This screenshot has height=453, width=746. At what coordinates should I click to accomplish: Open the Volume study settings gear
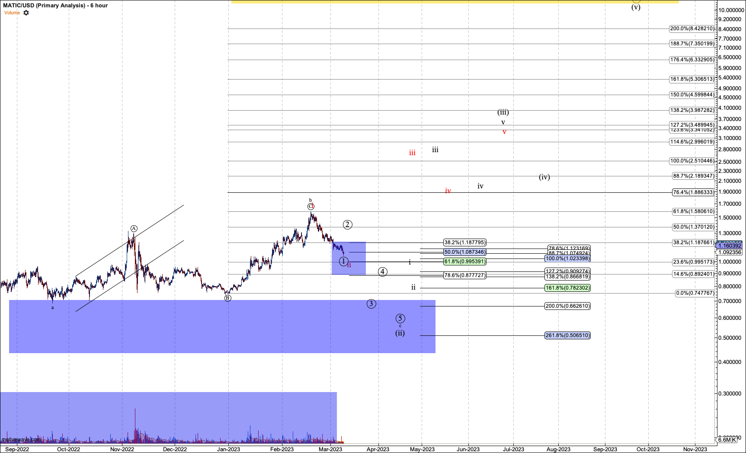point(26,13)
